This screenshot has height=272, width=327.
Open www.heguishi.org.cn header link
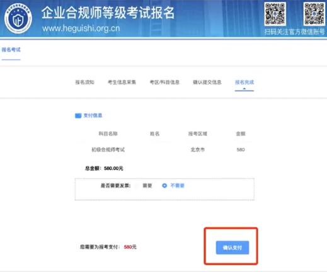[x=81, y=28]
